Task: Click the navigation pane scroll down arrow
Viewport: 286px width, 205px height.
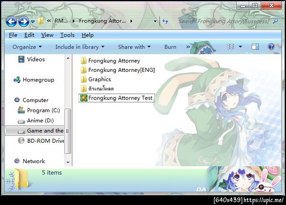Action: coord(68,162)
